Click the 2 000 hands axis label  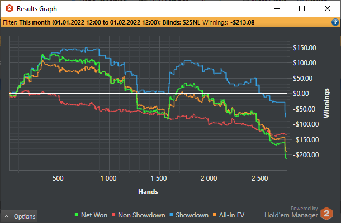(x=209, y=178)
